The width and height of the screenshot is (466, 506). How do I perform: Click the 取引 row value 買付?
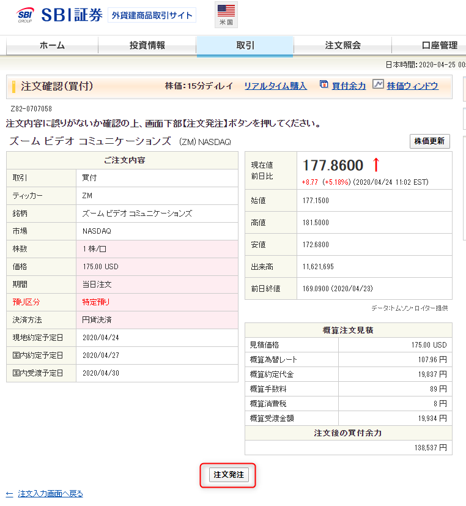(89, 178)
